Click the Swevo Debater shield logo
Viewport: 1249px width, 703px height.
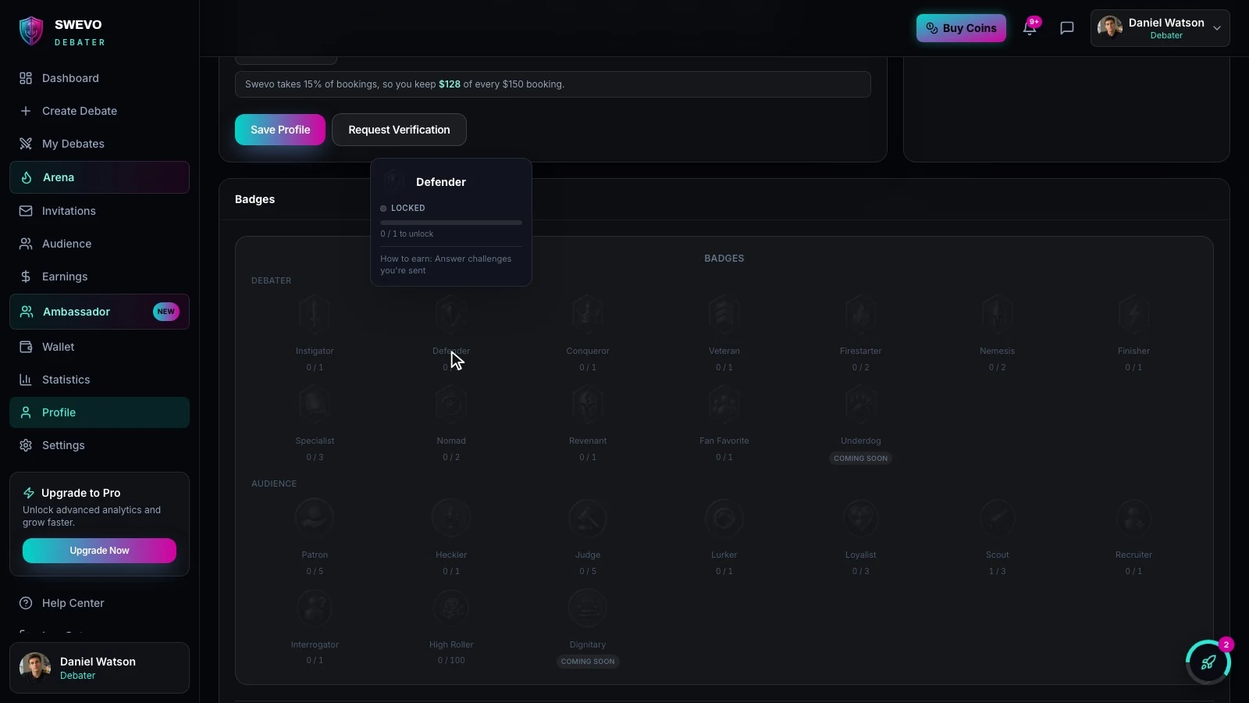coord(31,31)
